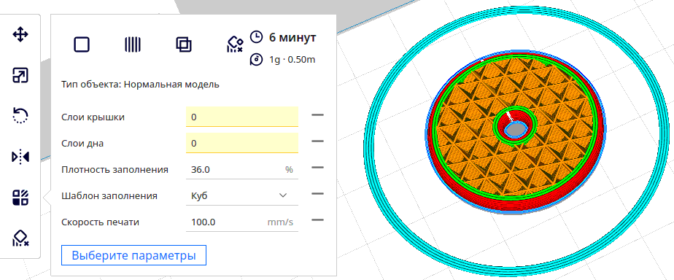Open the Per Model Settings tool
This screenshot has height=280, width=674.
(20, 197)
